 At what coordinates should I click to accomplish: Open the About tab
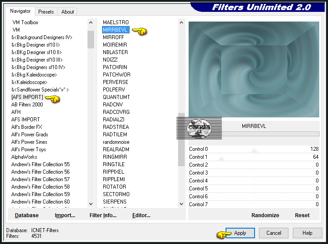pos(68,12)
